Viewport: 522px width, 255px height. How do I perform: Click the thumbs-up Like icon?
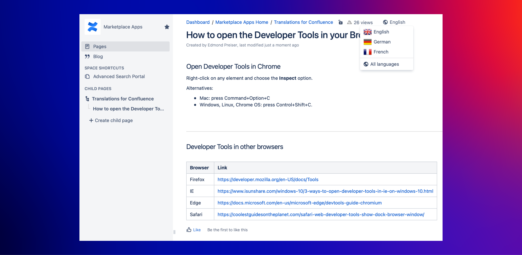pyautogui.click(x=189, y=230)
